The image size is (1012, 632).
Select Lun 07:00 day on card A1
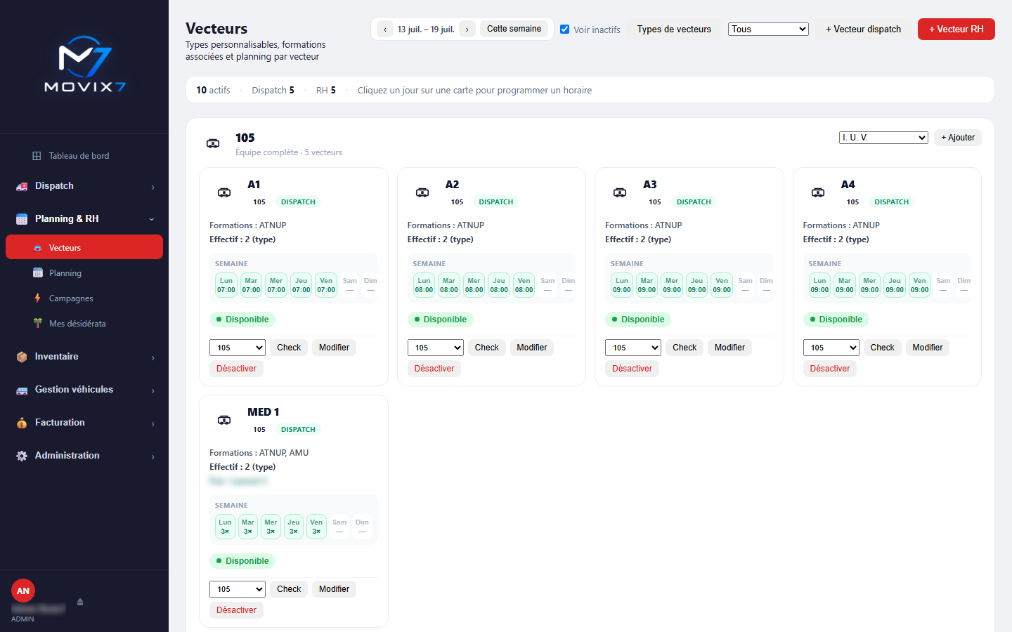click(x=226, y=285)
